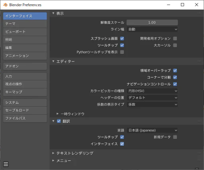The height and width of the screenshot is (170, 204).
Task: Click the 解像度スケール value field
Action: tap(152, 22)
